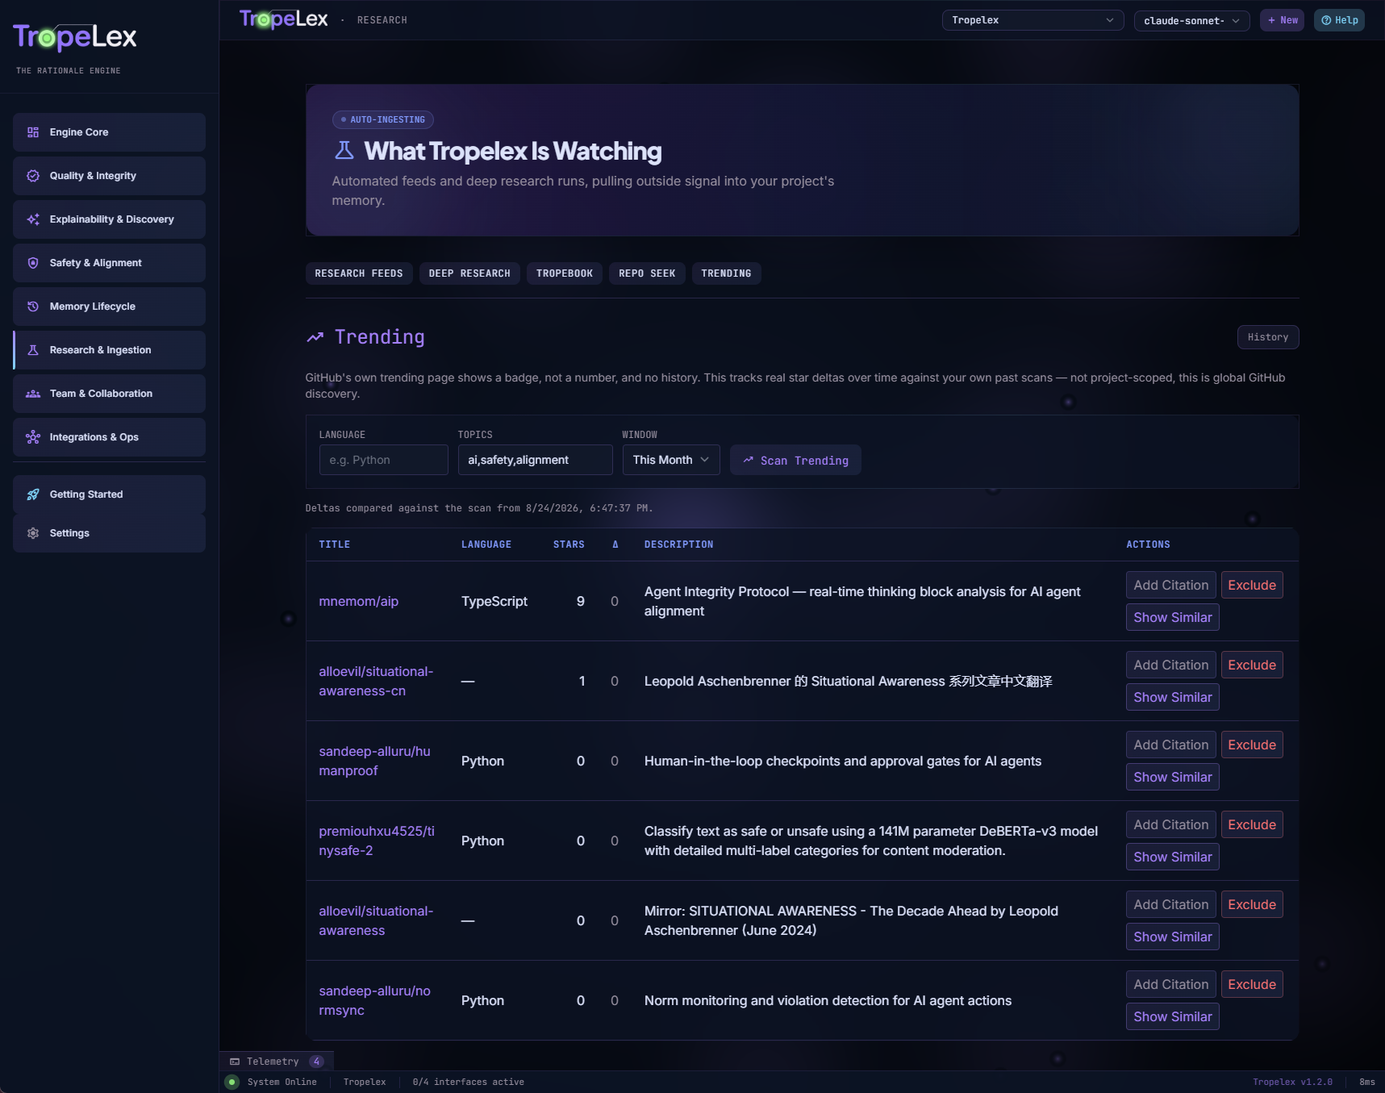Open sandeep-alluru/normsync repository link
The height and width of the screenshot is (1093, 1385).
pyautogui.click(x=374, y=1000)
